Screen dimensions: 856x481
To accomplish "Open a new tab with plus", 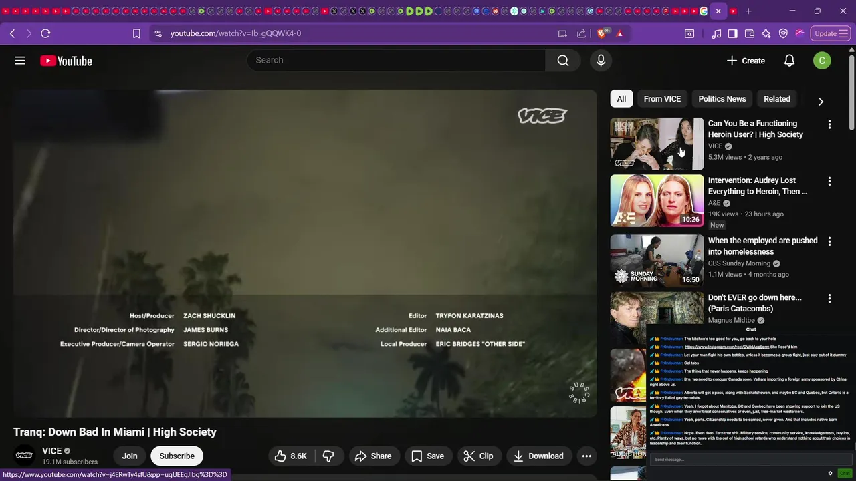I will (748, 11).
